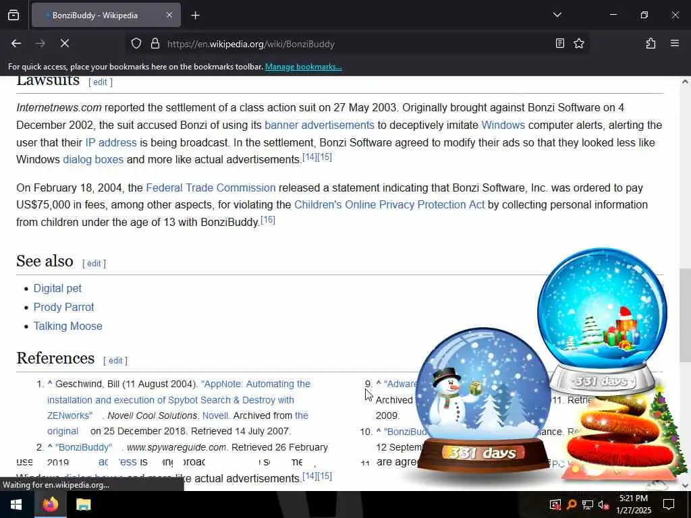Jump to citation 14 after advertisements
This screenshot has height=518, width=691.
(309, 156)
